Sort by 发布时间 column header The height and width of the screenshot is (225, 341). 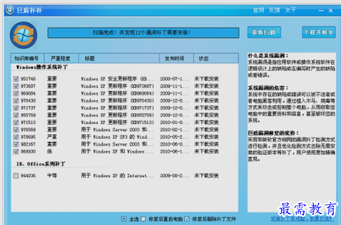(177, 58)
